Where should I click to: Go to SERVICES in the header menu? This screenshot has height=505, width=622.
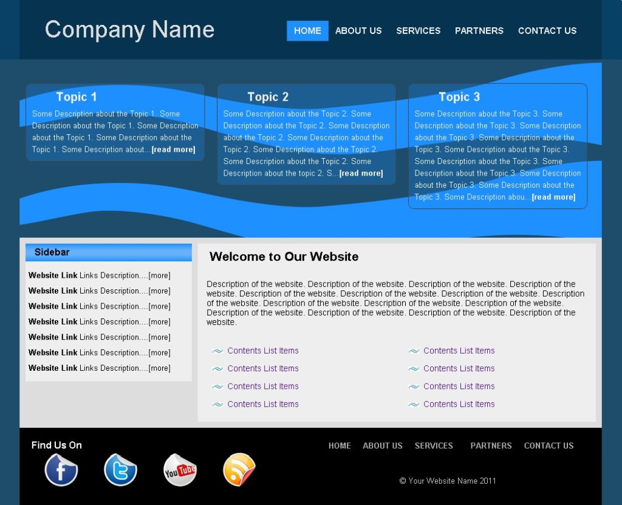tap(418, 30)
